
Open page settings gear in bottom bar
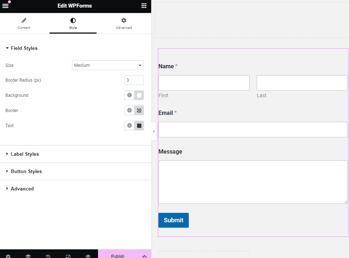pyautogui.click(x=8, y=256)
